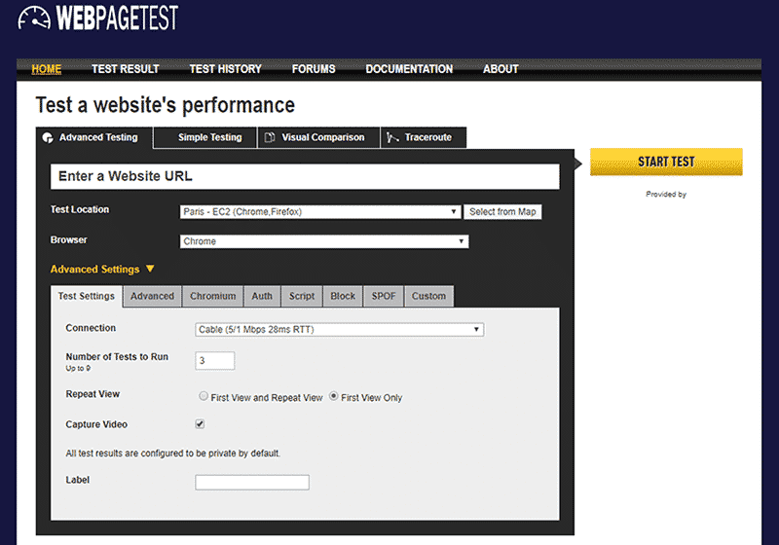Open the Connection dropdown showing Cable
779x545 pixels.
click(x=340, y=329)
